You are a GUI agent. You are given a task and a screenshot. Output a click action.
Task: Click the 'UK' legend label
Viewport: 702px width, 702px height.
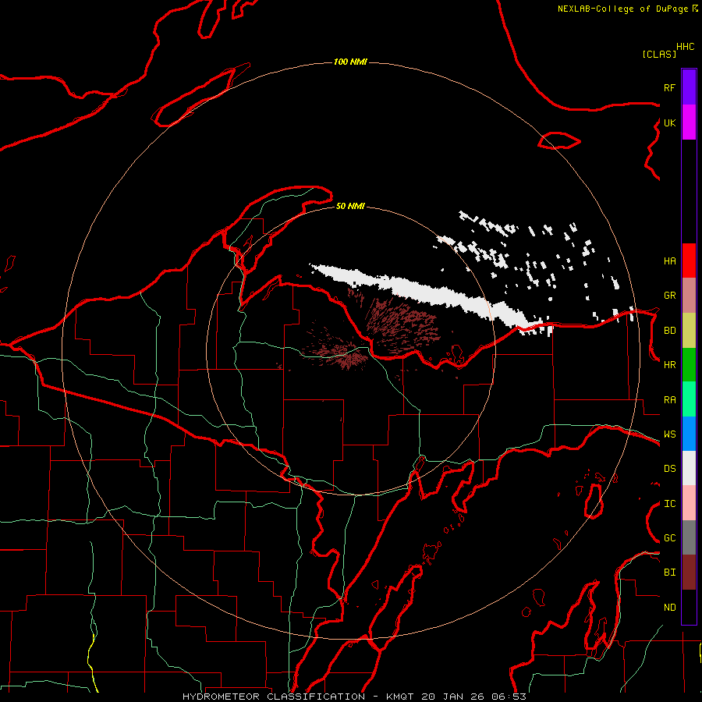click(669, 122)
